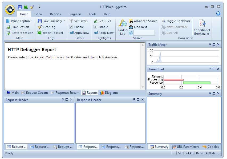
Task: Click Export To Excel
Action: [x=50, y=33]
